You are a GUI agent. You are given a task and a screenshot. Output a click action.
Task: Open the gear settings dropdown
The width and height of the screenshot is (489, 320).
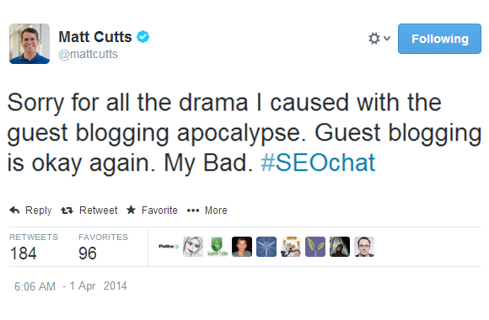[x=374, y=39]
